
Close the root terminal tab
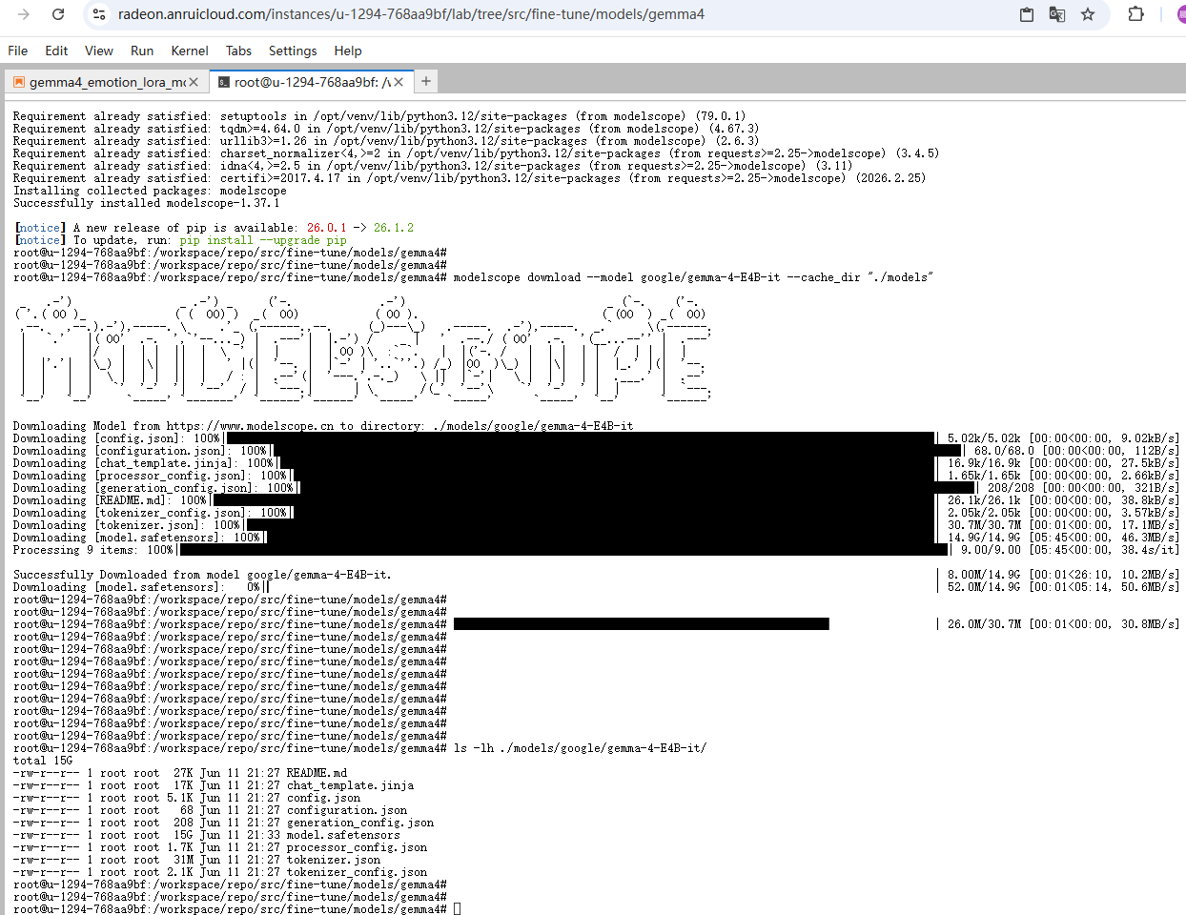click(399, 82)
